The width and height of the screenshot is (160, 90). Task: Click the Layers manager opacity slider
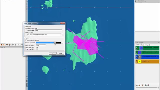coord(147,87)
